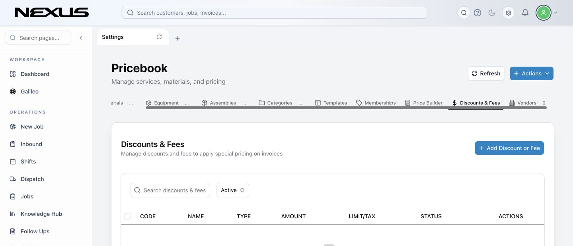The height and width of the screenshot is (246, 573).
Task: Click the AMOUNT column header
Action: tap(294, 216)
